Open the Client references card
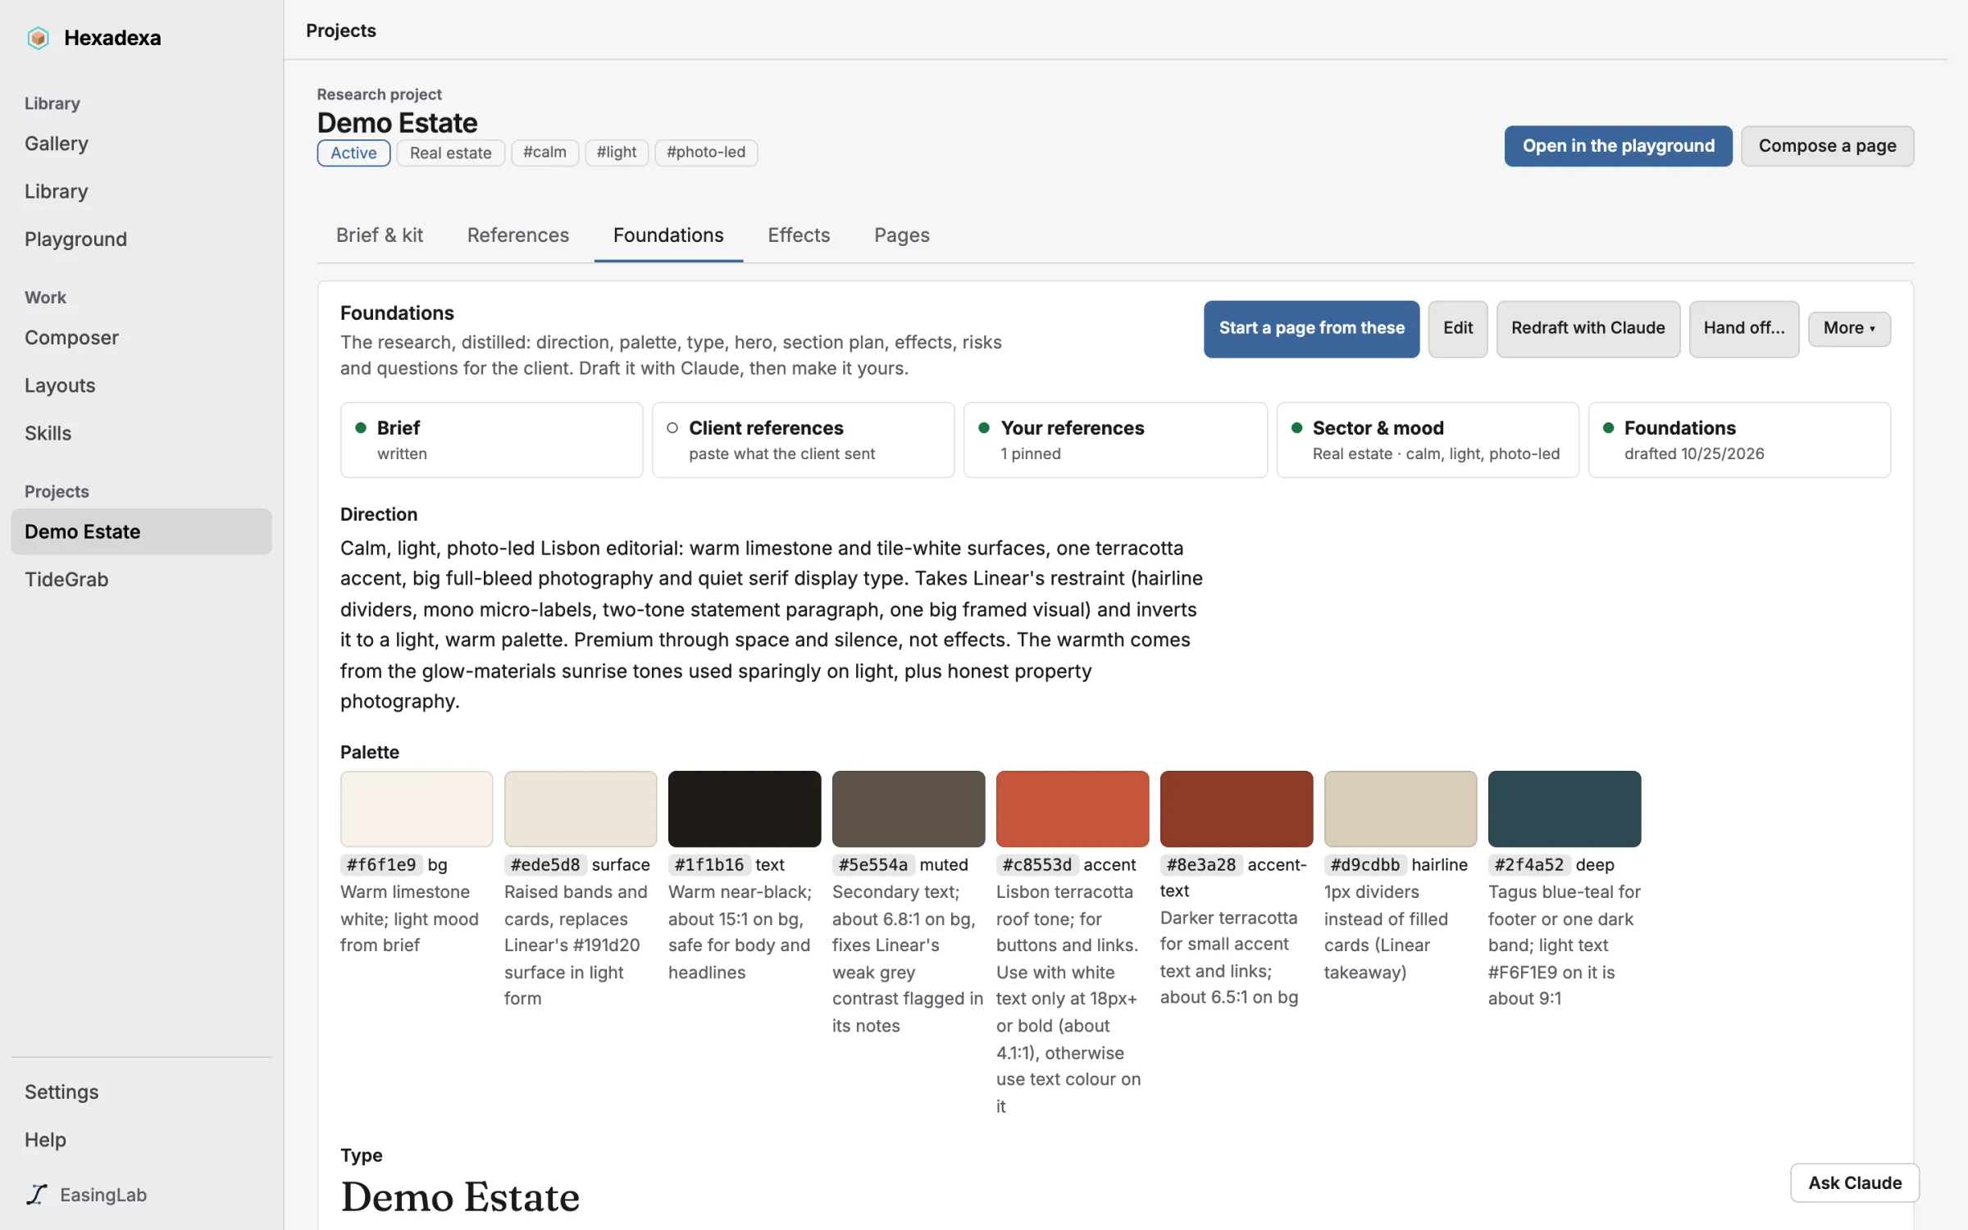The image size is (1968, 1230). click(804, 440)
